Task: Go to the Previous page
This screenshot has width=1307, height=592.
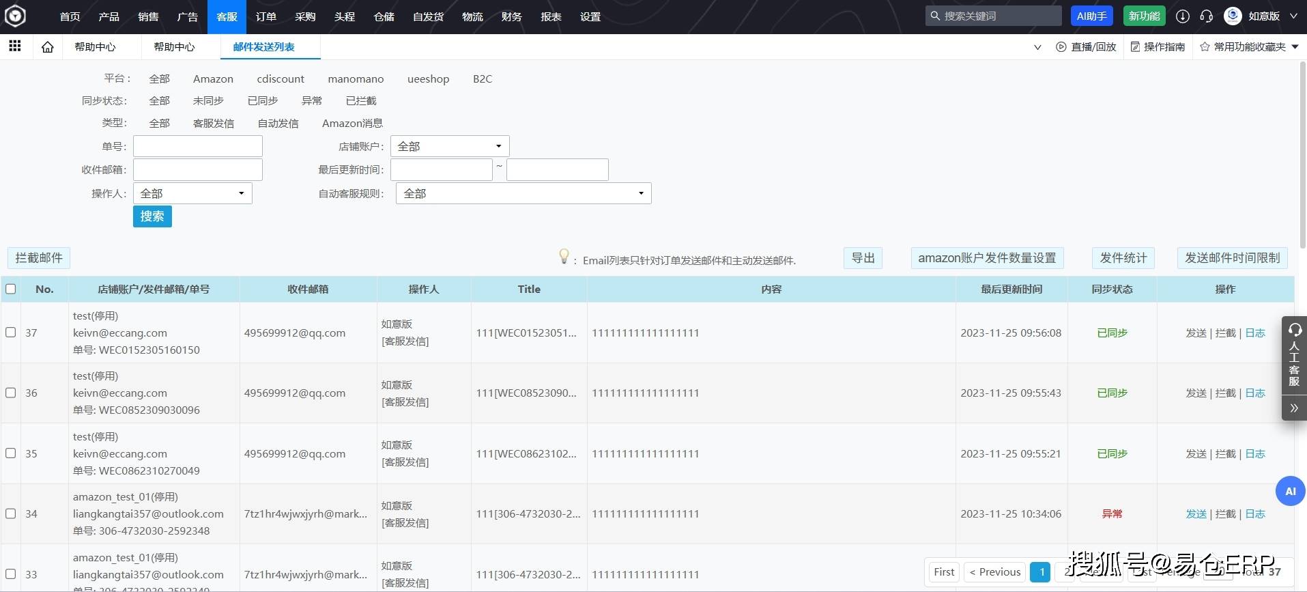Action: tap(995, 572)
